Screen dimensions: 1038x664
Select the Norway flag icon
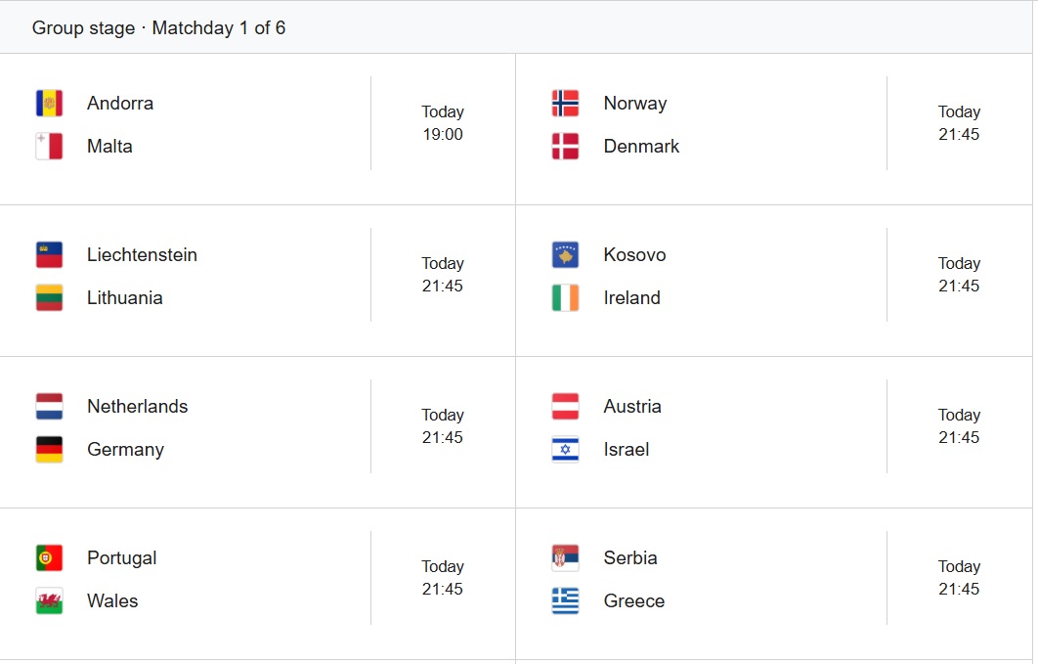click(565, 104)
